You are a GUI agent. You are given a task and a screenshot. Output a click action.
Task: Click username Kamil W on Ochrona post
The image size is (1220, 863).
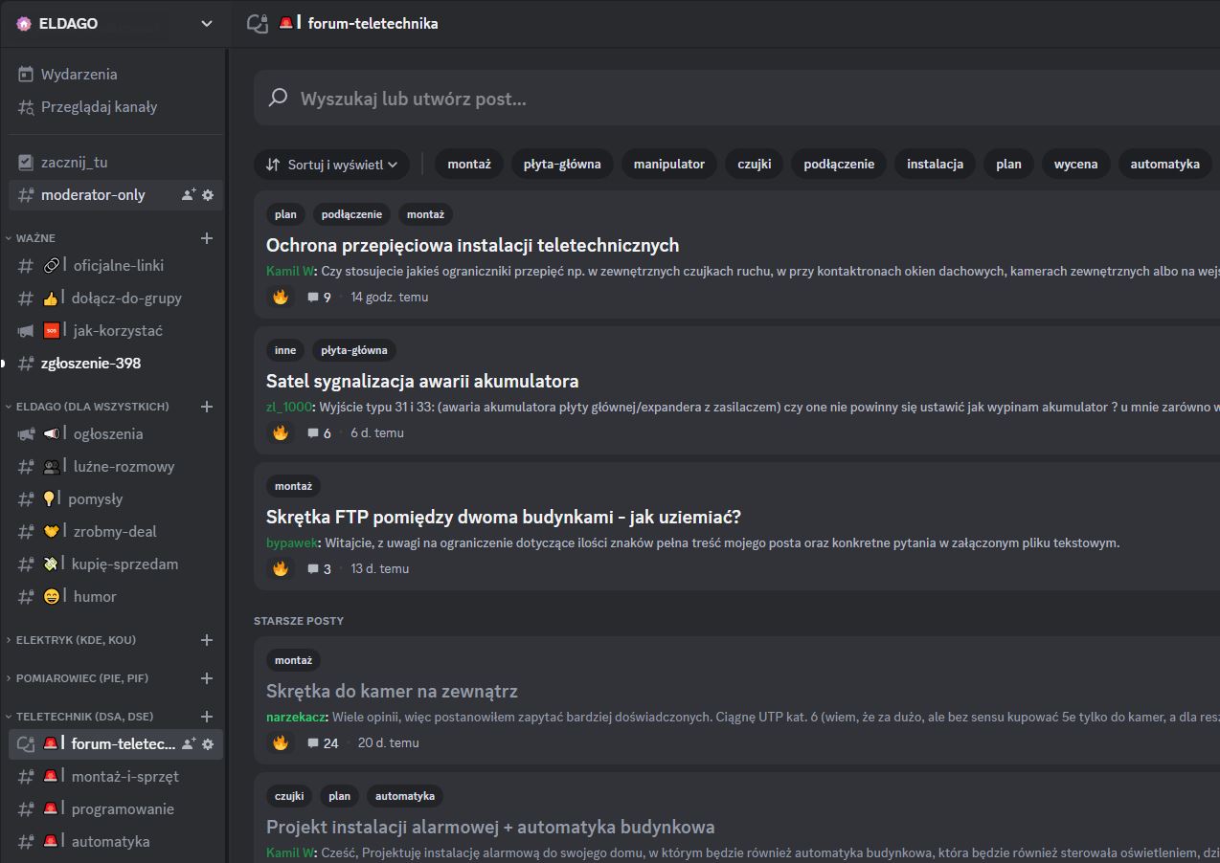(x=289, y=271)
